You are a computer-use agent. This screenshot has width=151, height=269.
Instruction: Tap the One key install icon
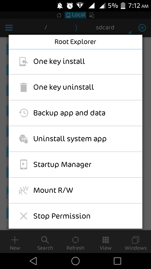pos(23,62)
